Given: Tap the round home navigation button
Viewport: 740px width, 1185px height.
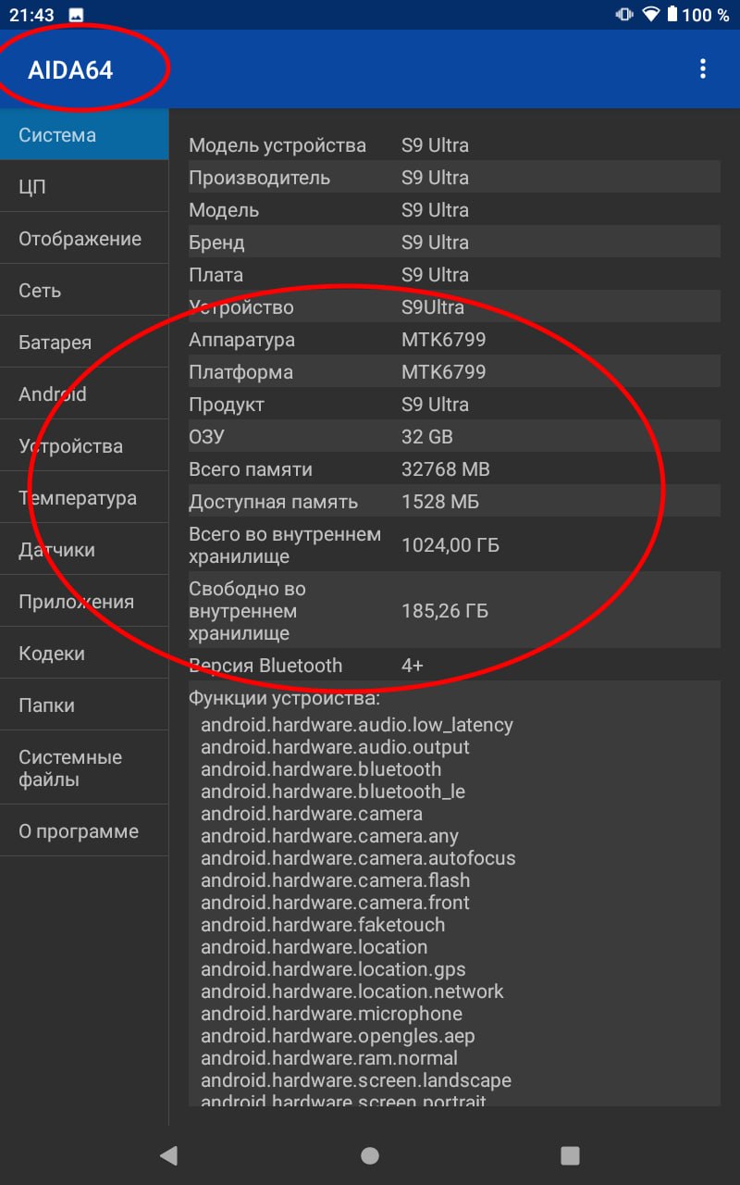Looking at the screenshot, I should click(370, 1155).
